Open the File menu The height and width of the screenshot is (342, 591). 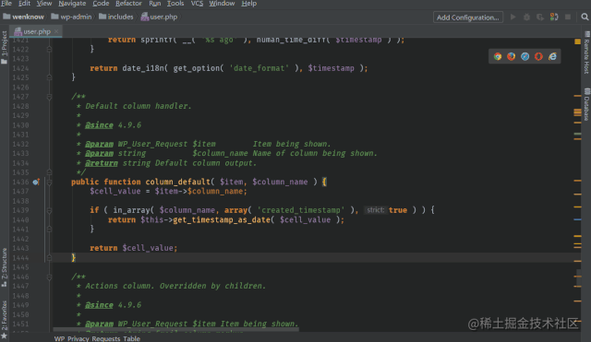[x=6, y=4]
